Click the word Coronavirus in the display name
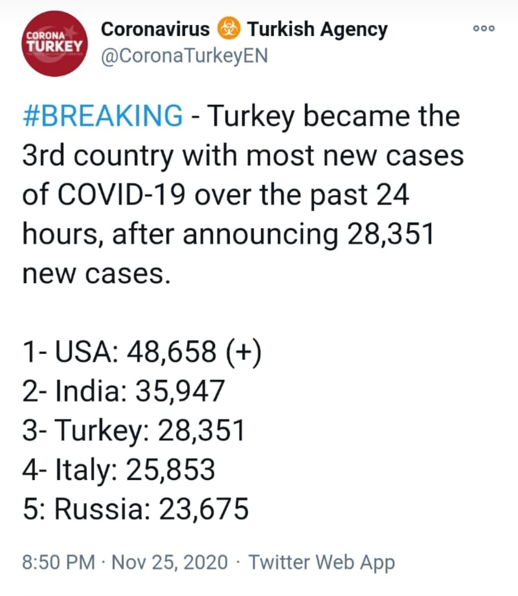 tap(155, 29)
